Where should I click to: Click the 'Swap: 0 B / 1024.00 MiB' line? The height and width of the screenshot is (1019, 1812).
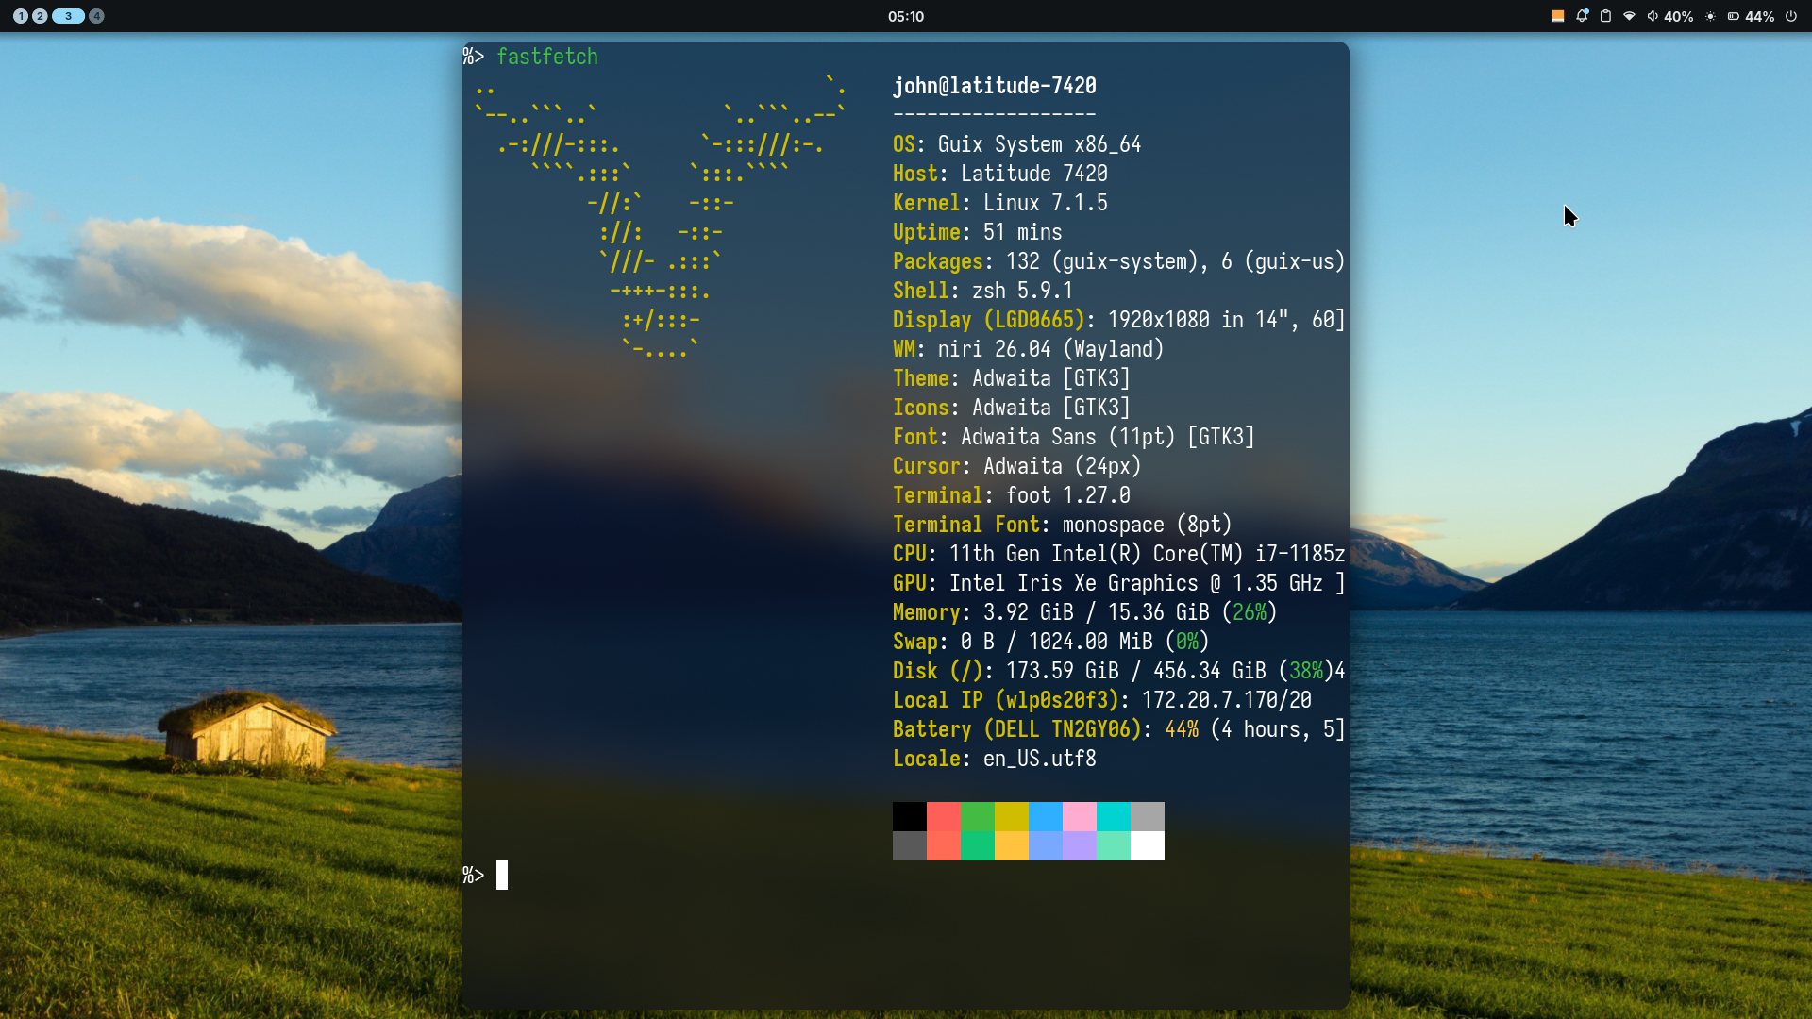coord(1051,642)
